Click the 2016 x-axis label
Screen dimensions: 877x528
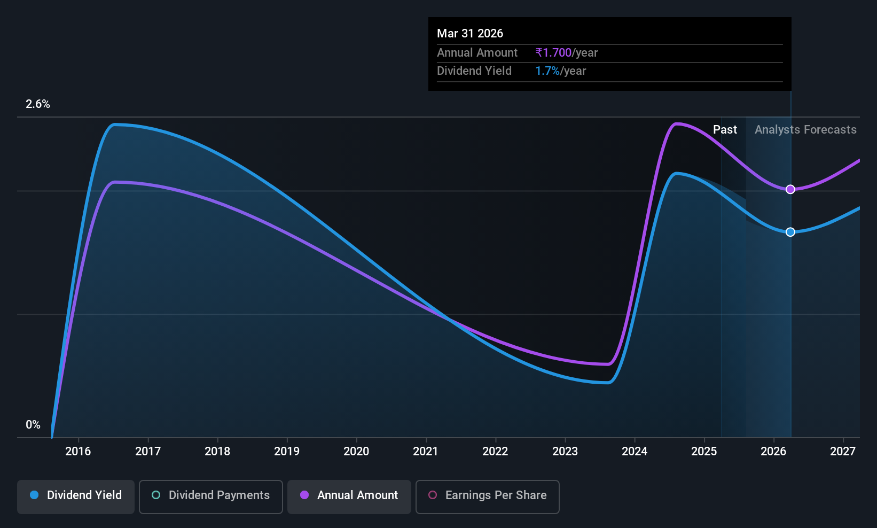point(78,452)
